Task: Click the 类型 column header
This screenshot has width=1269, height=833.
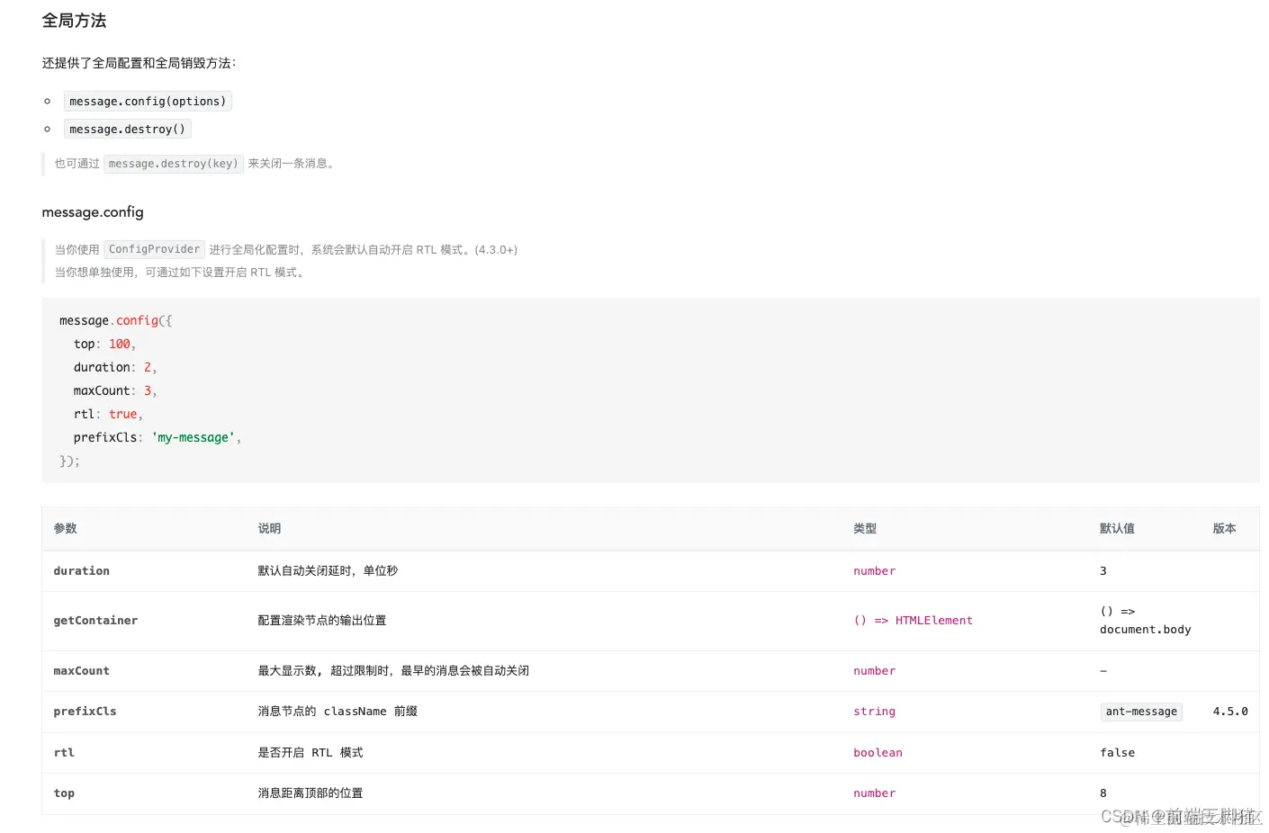Action: coord(864,528)
